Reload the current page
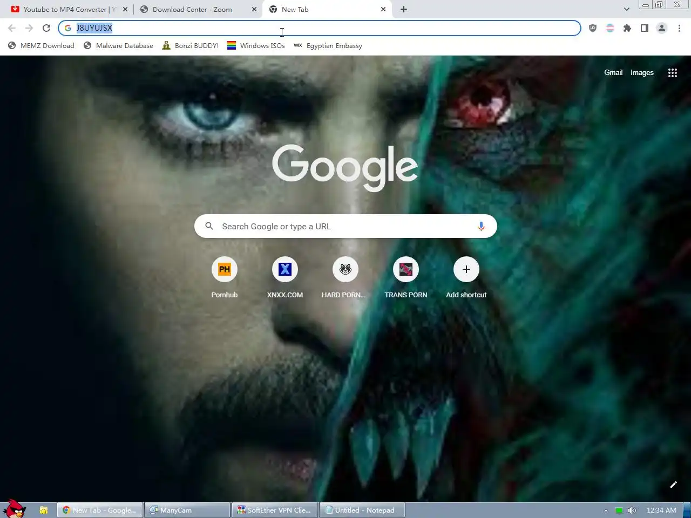The height and width of the screenshot is (518, 691). 46,28
